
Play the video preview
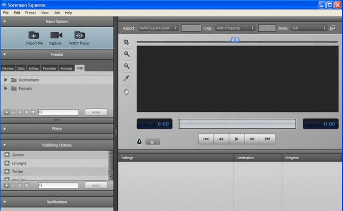[x=237, y=139]
